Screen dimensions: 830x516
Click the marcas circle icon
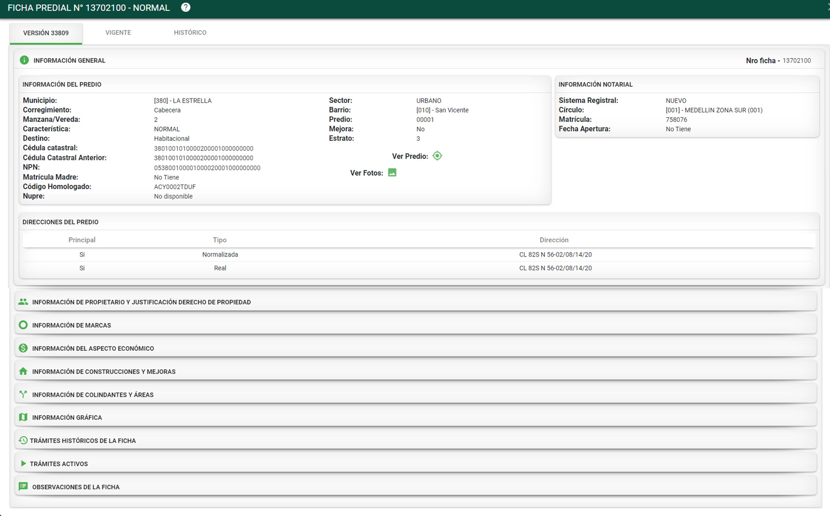coord(23,325)
